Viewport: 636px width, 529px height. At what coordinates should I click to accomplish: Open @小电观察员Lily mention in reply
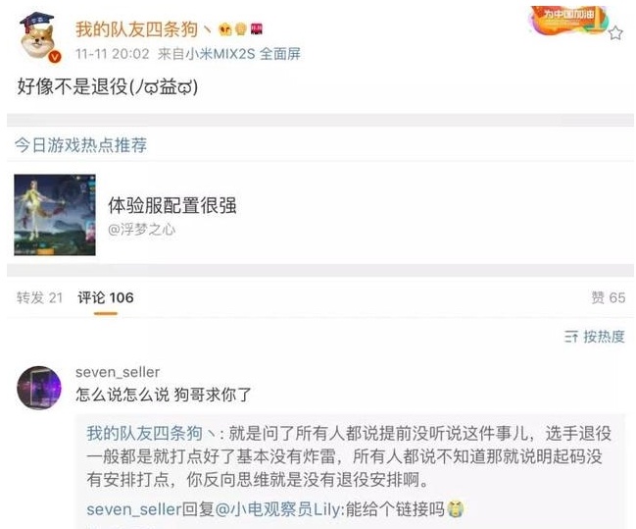pos(277,509)
